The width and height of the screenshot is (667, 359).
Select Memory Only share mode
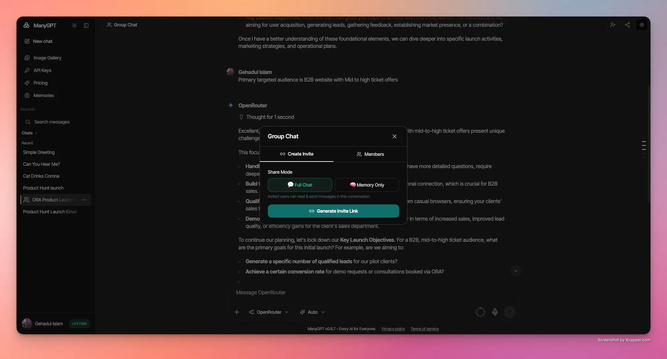coord(367,185)
